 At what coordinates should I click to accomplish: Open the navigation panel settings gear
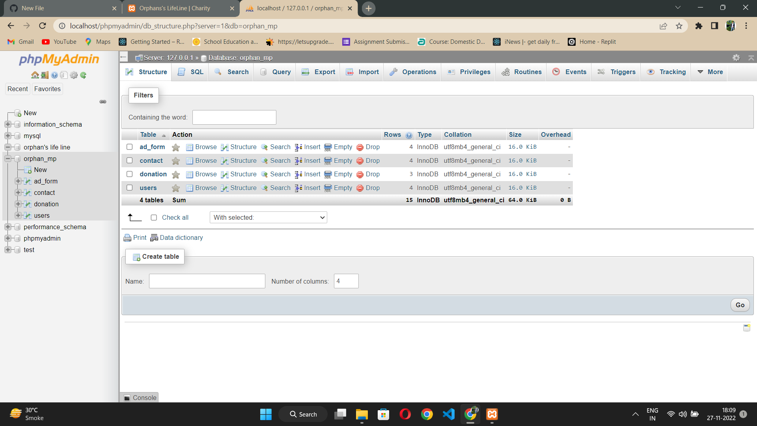(74, 75)
